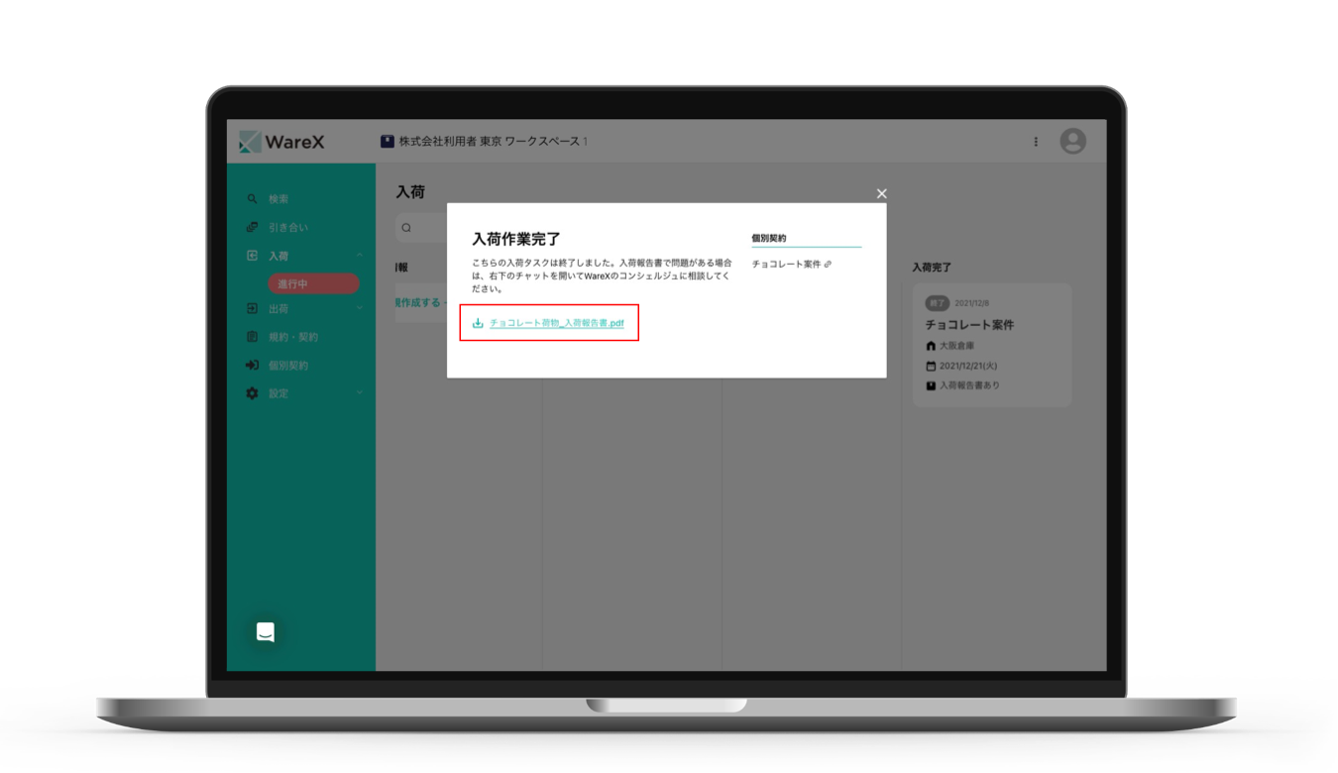Viewport: 1338px width, 773px height.
Task: Open the chat widget icon in sidebar
Action: point(265,632)
